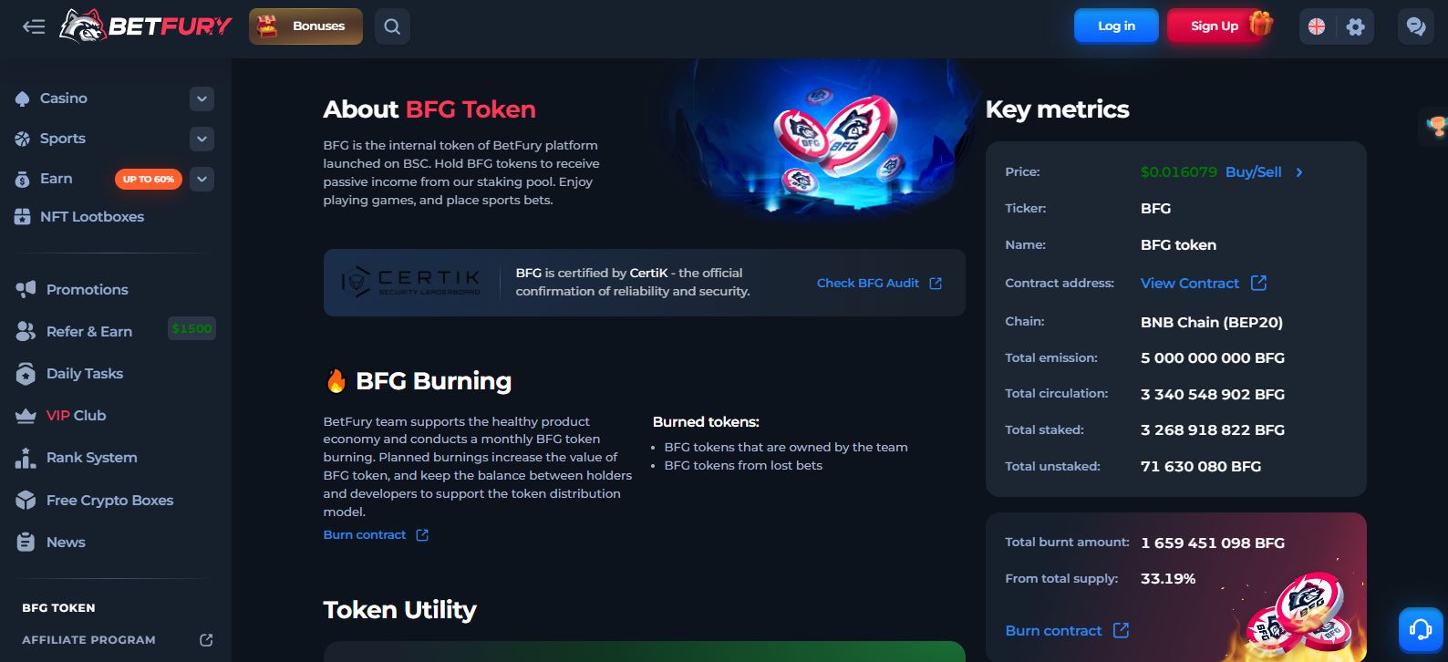Click the Sign Up button
Image resolution: width=1448 pixels, height=662 pixels.
pos(1215,26)
